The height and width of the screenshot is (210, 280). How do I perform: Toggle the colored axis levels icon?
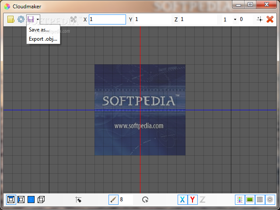point(240,199)
